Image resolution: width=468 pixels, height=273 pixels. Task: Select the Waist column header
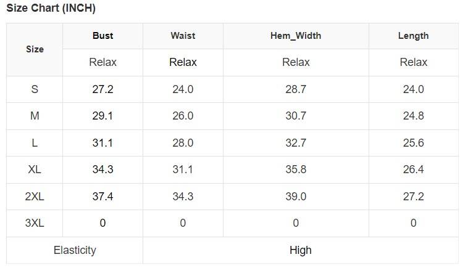click(183, 36)
